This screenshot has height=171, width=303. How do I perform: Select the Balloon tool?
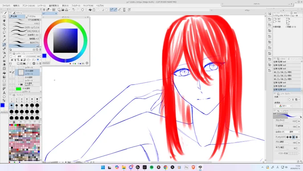click(4, 97)
